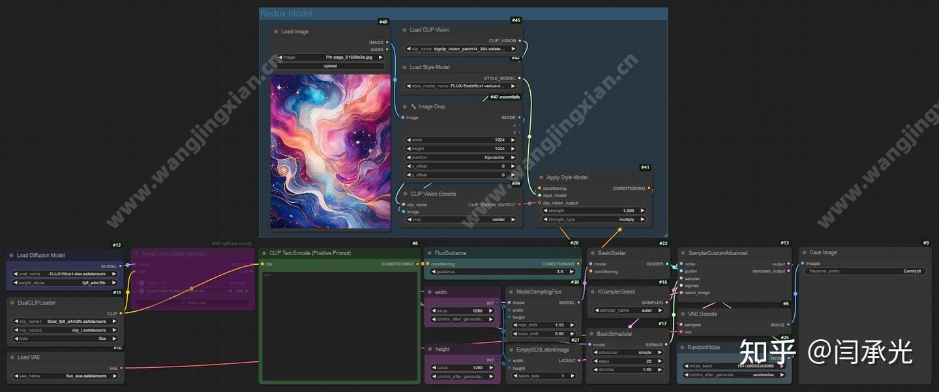Select the Power Lora Loader node title

[x=173, y=253]
